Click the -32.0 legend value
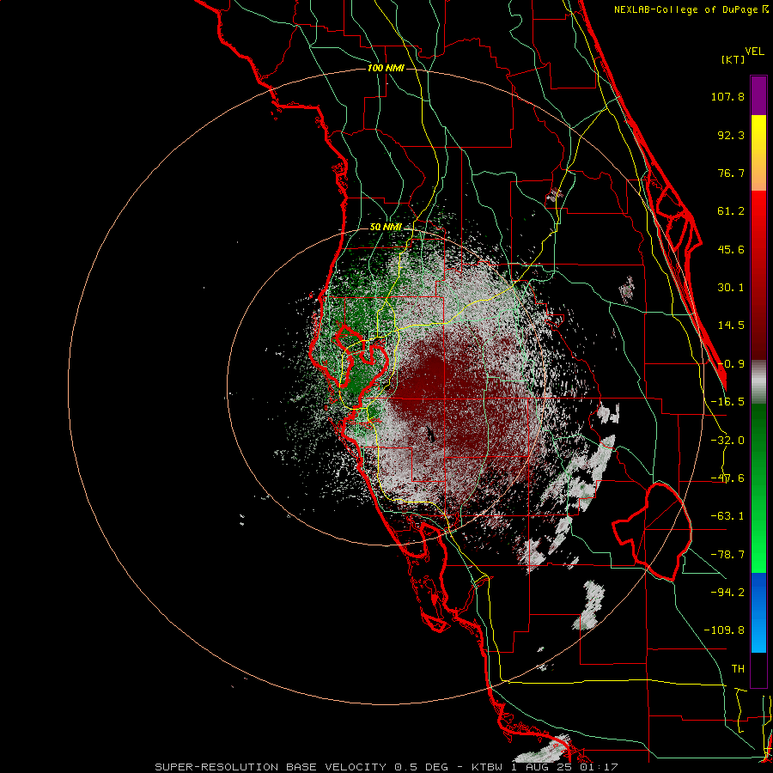773x773 pixels. (727, 441)
